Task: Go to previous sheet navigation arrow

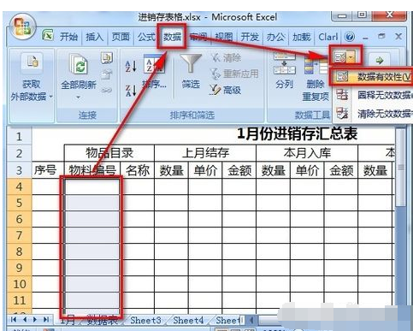Action: click(25, 320)
